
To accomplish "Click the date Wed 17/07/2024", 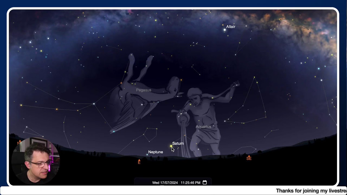I will tap(165, 183).
